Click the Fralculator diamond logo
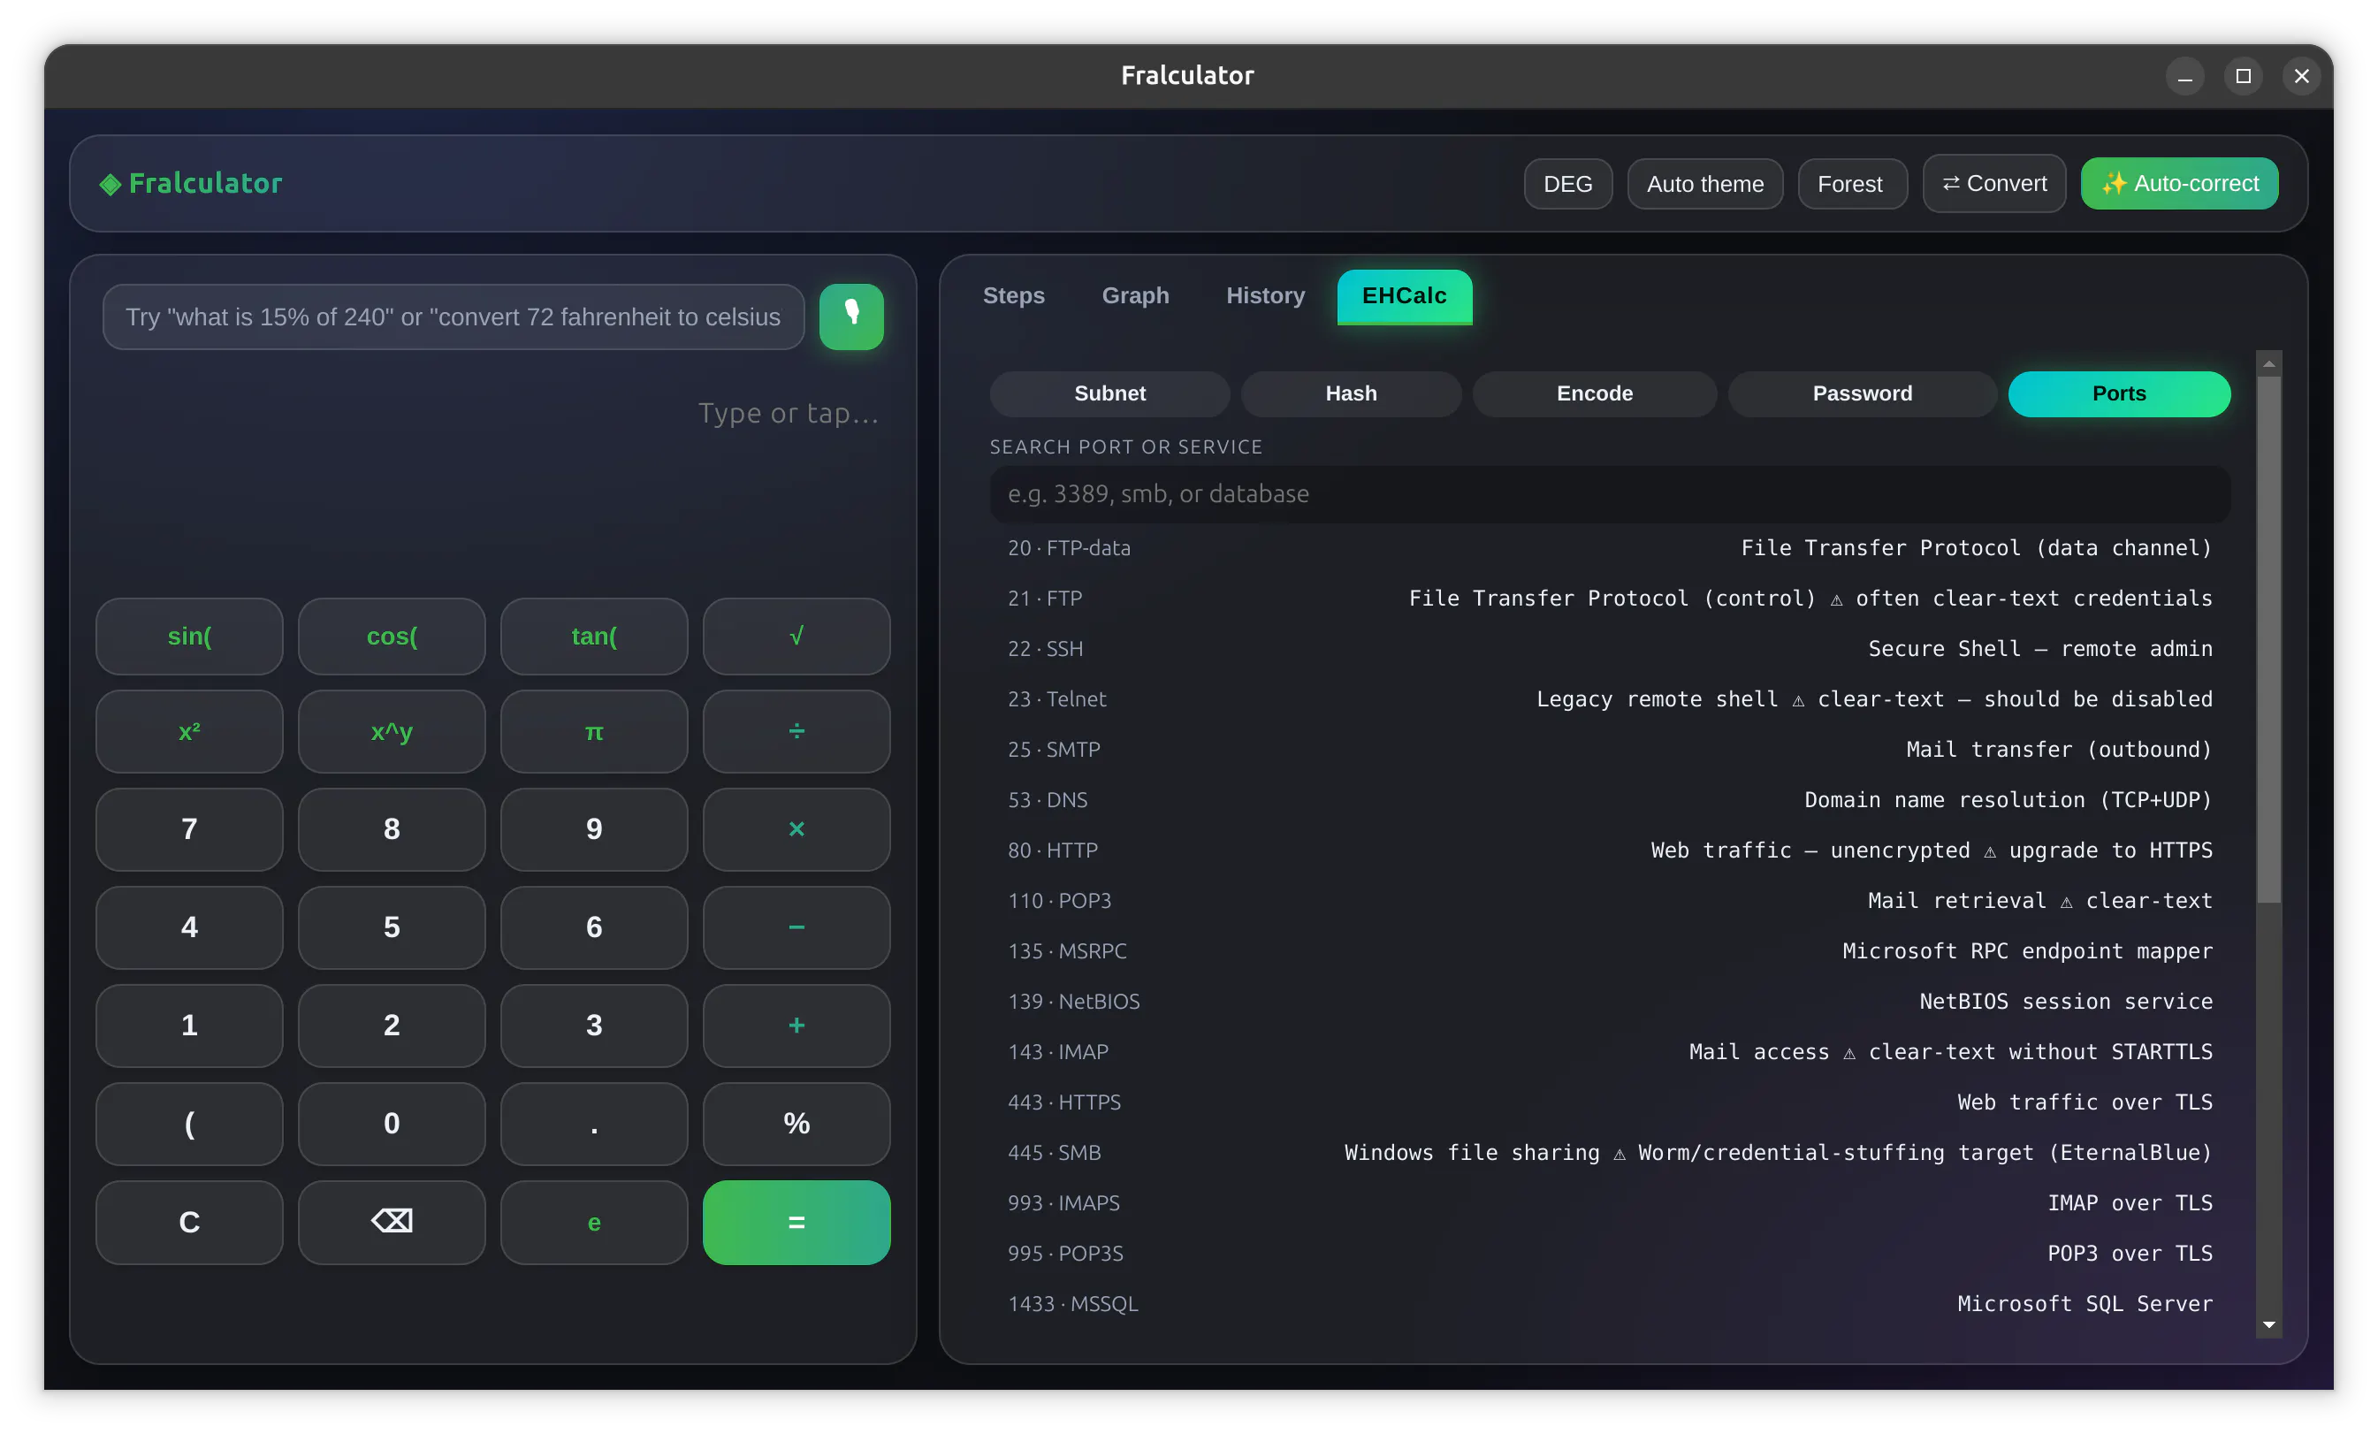The image size is (2378, 1434). tap(110, 183)
